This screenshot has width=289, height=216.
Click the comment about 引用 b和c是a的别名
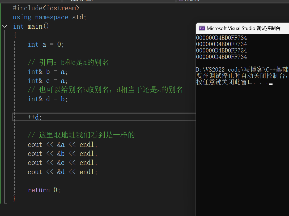click(68, 63)
